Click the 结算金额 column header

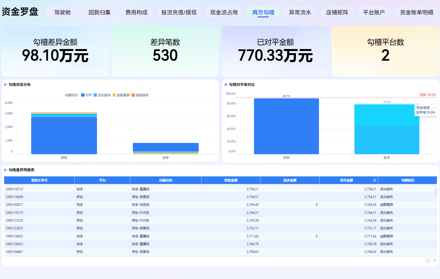click(x=231, y=180)
